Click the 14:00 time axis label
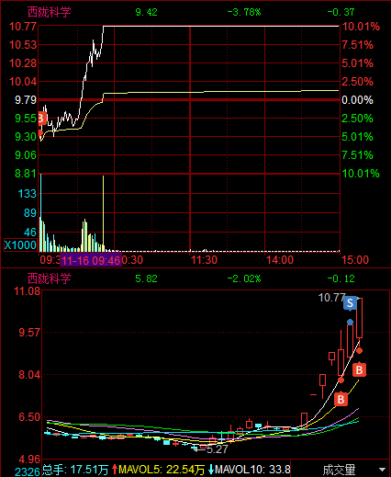 click(x=280, y=260)
